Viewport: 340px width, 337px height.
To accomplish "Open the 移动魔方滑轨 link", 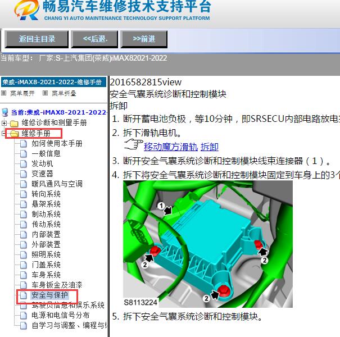I will (171, 147).
